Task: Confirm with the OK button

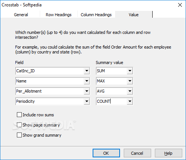Action: point(106,153)
